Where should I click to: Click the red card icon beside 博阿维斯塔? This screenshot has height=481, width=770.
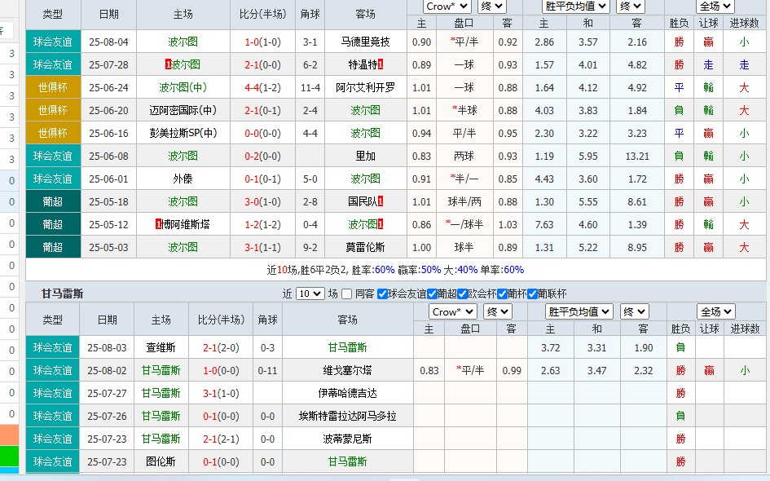(x=158, y=224)
